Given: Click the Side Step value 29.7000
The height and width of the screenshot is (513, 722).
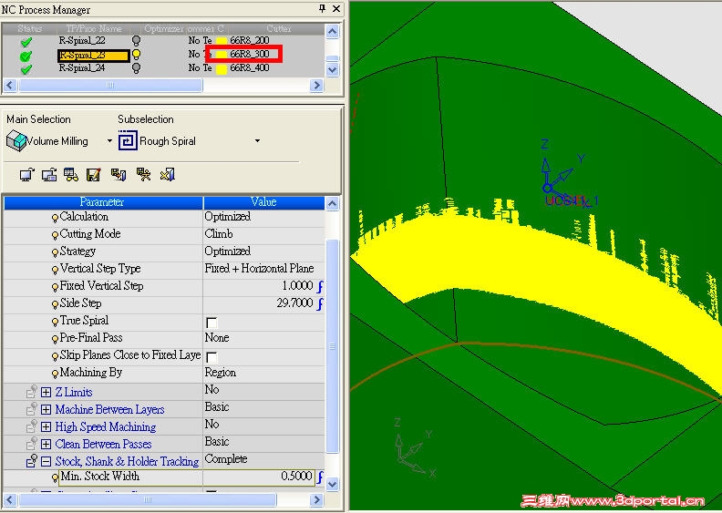Looking at the screenshot, I should (x=294, y=303).
